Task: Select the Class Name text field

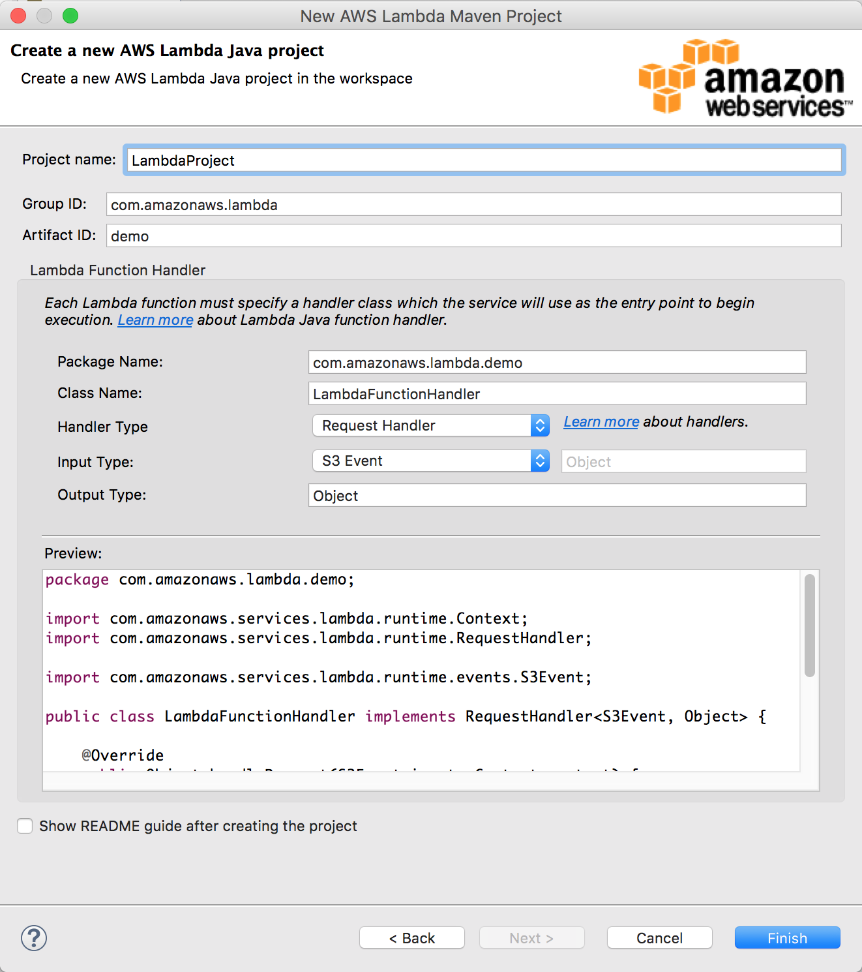Action: click(x=557, y=394)
